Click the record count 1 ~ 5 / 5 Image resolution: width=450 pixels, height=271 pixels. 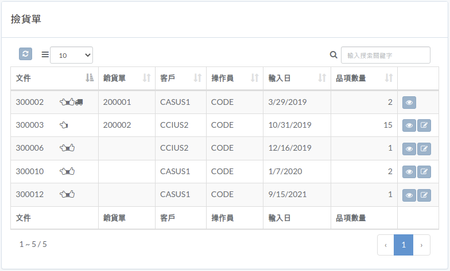(x=33, y=244)
